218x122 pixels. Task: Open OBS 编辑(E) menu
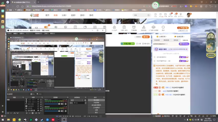point(16,33)
